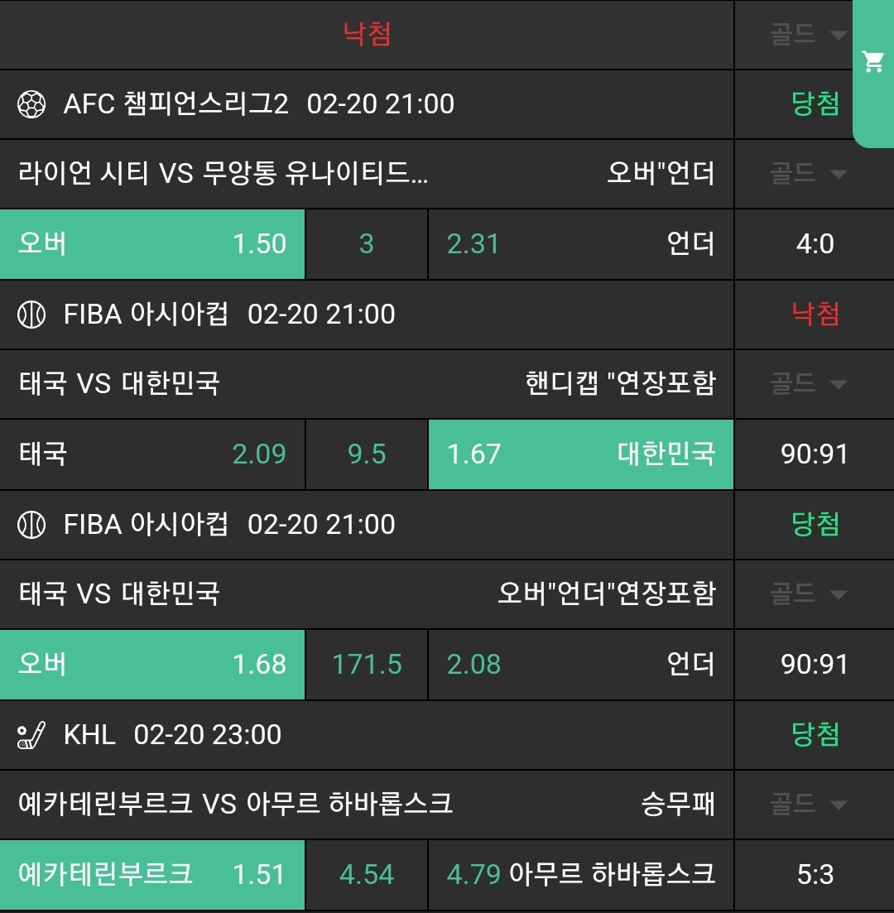Screen dimensions: 894x913
Task: Pick 태국 at 2.09 odds
Action: [x=152, y=454]
